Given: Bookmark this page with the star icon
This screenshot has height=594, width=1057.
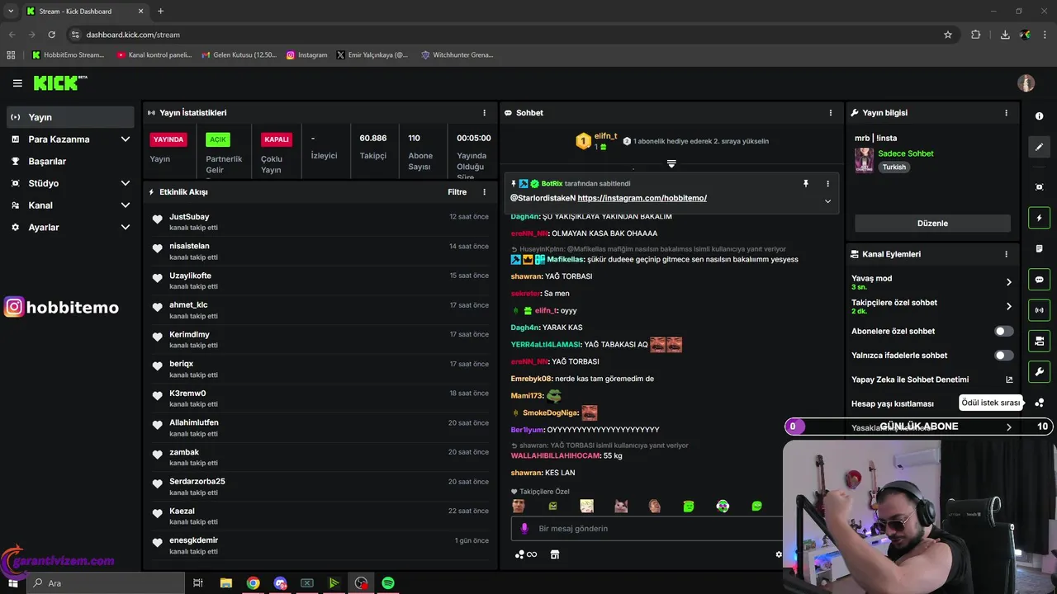Looking at the screenshot, I should [948, 35].
